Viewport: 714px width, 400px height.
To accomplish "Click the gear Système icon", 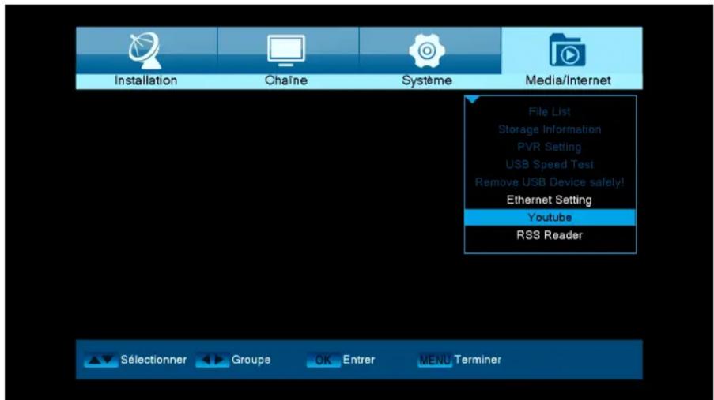I will (429, 50).
